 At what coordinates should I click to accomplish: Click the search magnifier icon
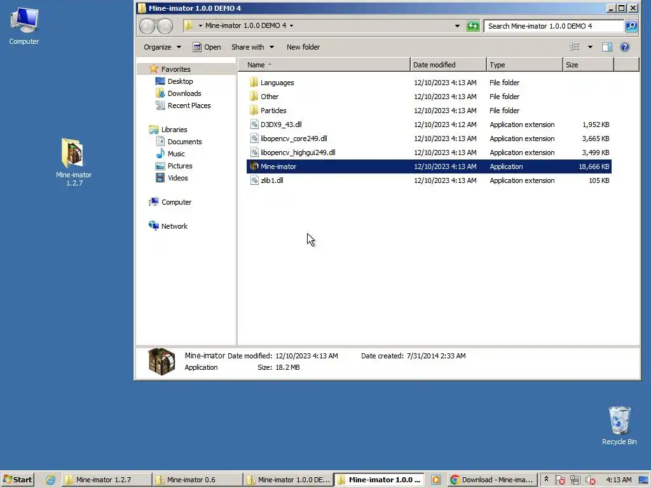pyautogui.click(x=631, y=25)
